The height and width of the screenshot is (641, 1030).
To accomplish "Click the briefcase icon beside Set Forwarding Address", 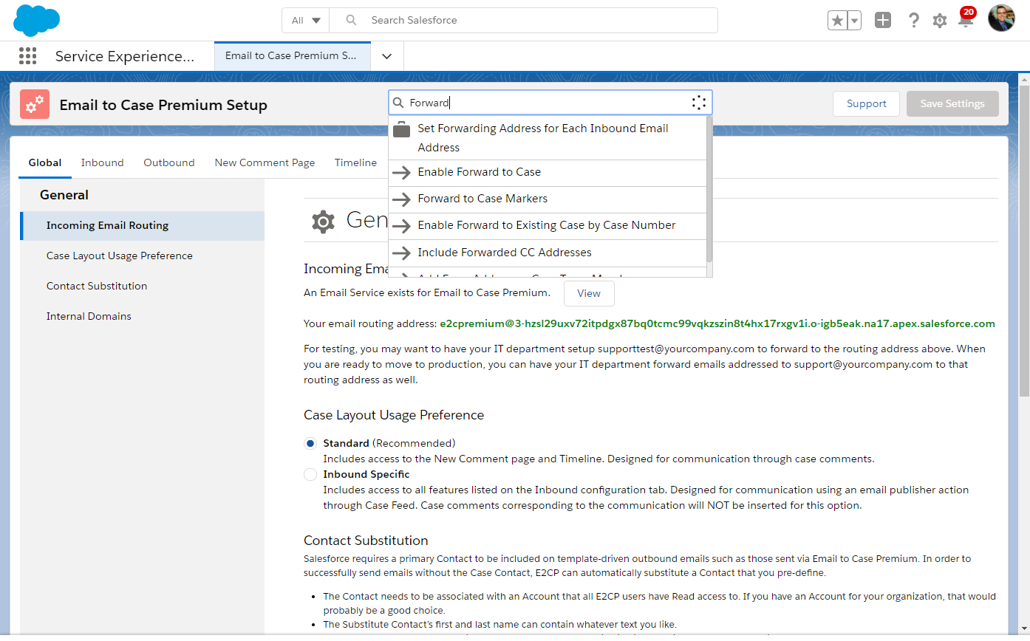I will click(401, 129).
